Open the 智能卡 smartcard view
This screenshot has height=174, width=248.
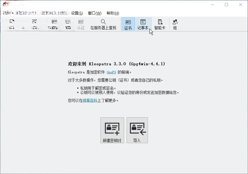(x=160, y=24)
